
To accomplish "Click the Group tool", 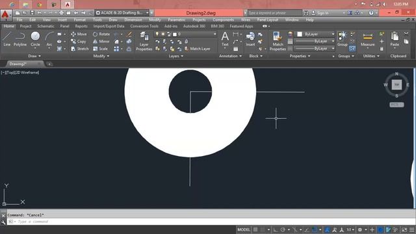I will coord(342,39).
